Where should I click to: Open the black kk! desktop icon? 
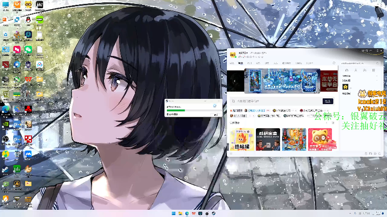39,5
